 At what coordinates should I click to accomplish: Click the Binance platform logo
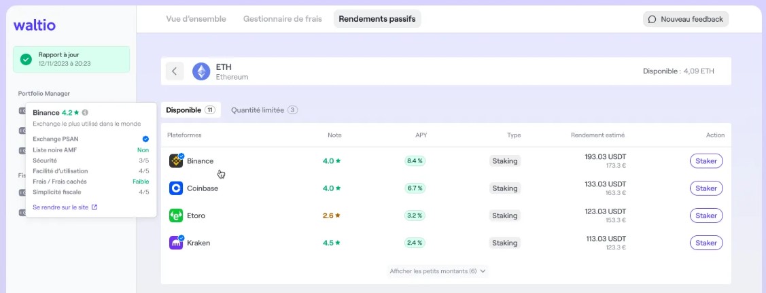(176, 160)
